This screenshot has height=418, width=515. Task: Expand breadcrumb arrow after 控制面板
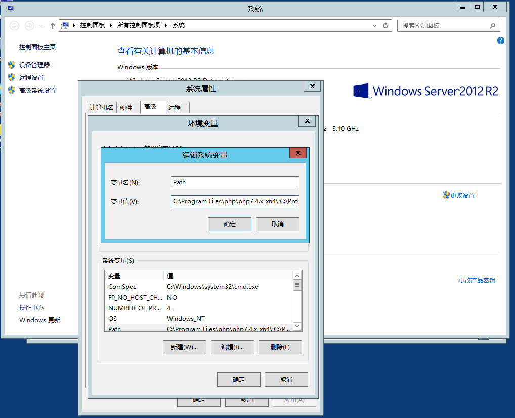click(111, 25)
